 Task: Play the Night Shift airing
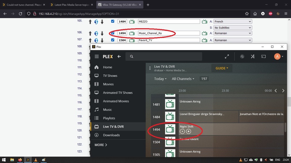tap(182, 131)
